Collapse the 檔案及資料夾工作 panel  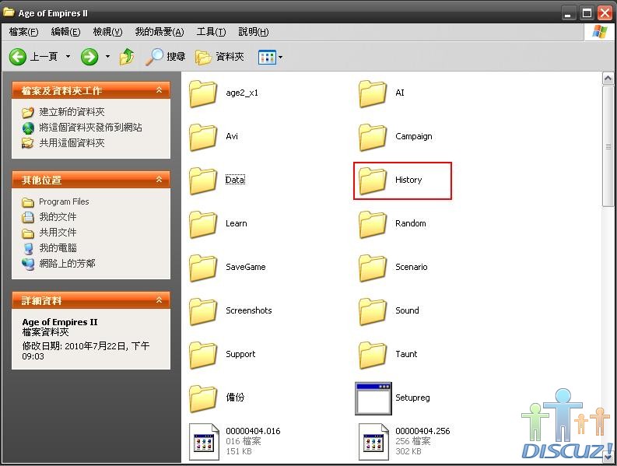[159, 90]
